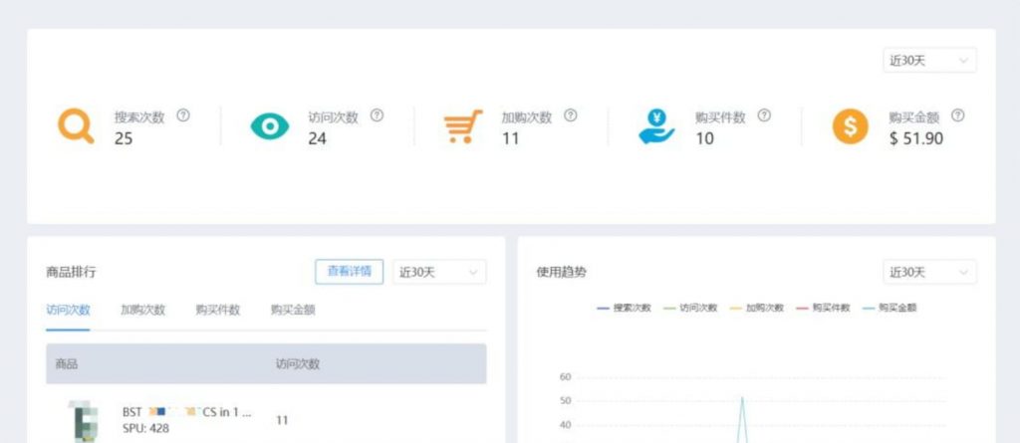Toggle the 访问次数 series in chart legend
Screen dimensions: 1020x443
tap(690, 308)
